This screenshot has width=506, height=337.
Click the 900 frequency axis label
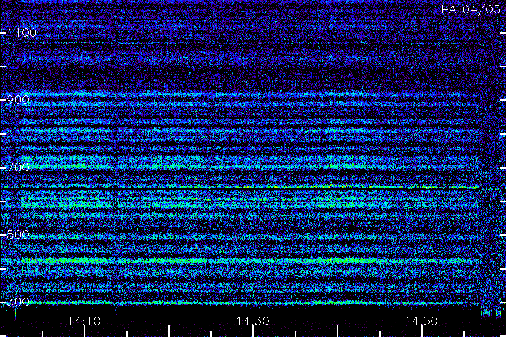pos(18,100)
